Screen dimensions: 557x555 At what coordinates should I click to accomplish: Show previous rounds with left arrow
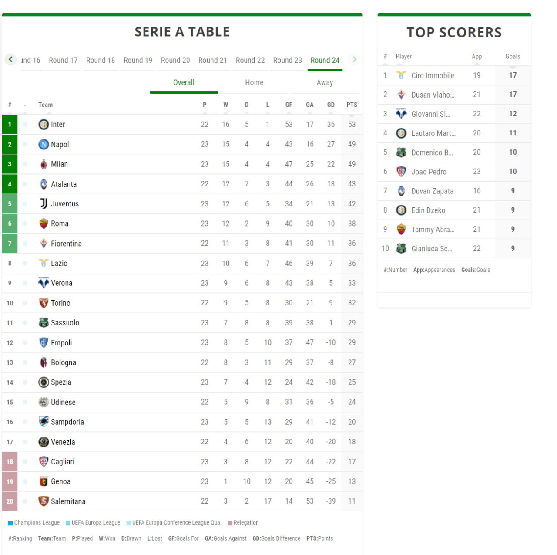coord(10,59)
